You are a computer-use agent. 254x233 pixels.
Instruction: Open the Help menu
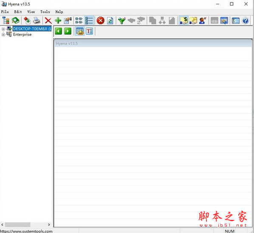[59, 11]
